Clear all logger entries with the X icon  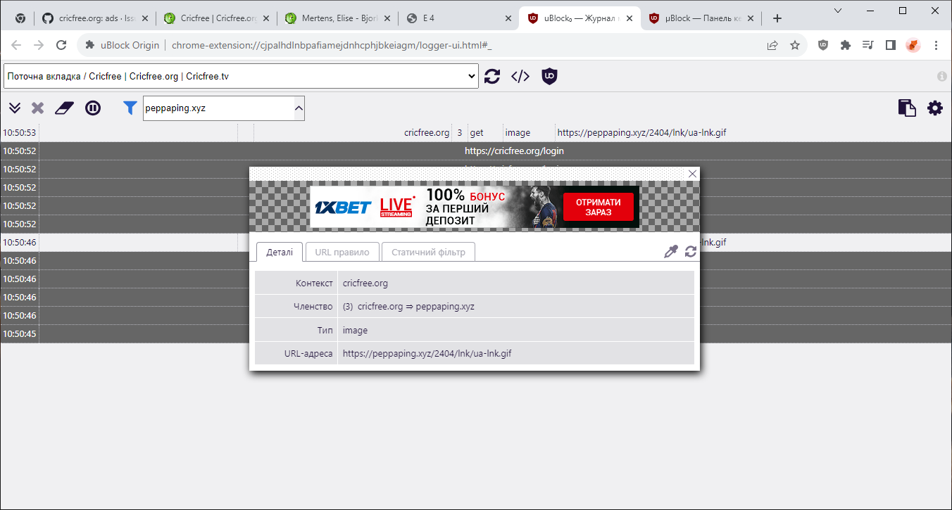[37, 108]
